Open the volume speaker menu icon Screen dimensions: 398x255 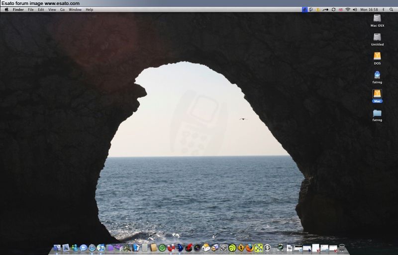[355, 9]
